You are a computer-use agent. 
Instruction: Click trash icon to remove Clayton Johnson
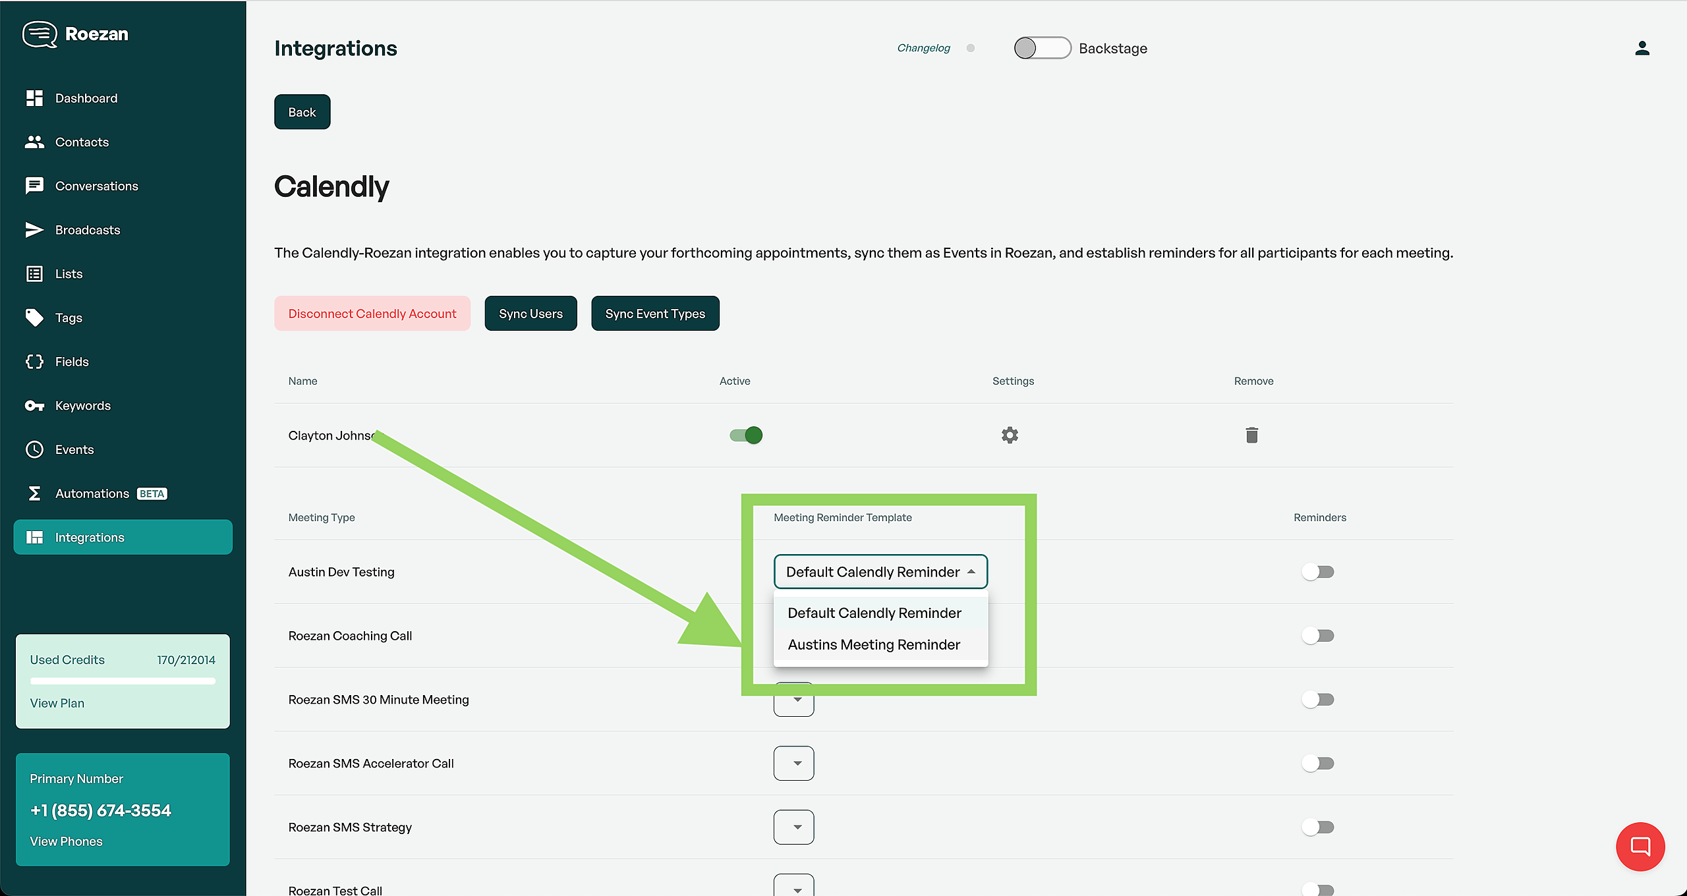coord(1252,435)
